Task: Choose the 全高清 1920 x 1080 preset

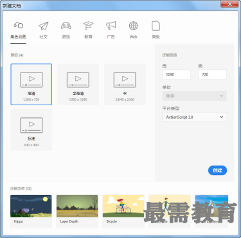Action: pyautogui.click(x=78, y=84)
